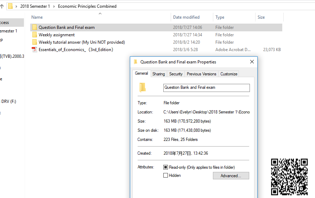Screen dimensions: 315x198
Task: Open the Security tab
Action: [x=176, y=74]
